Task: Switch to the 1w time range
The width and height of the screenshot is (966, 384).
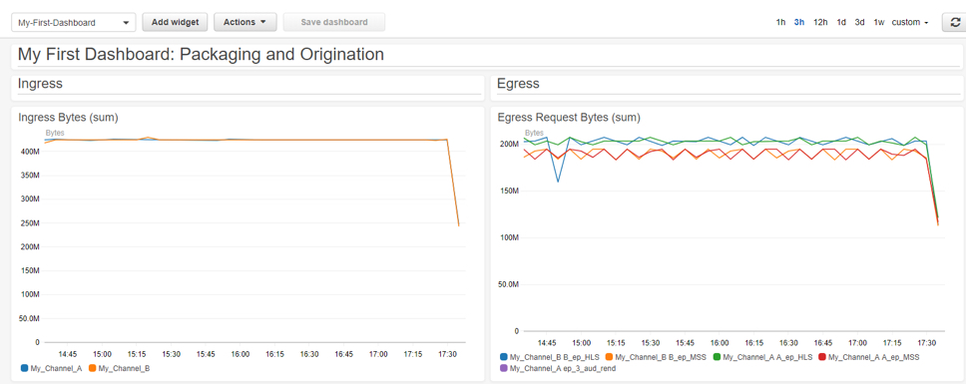Action: (878, 22)
